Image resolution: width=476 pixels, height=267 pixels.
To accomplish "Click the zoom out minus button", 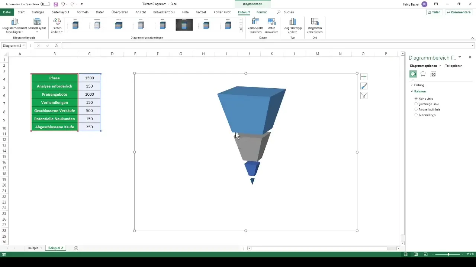I will pos(433,254).
